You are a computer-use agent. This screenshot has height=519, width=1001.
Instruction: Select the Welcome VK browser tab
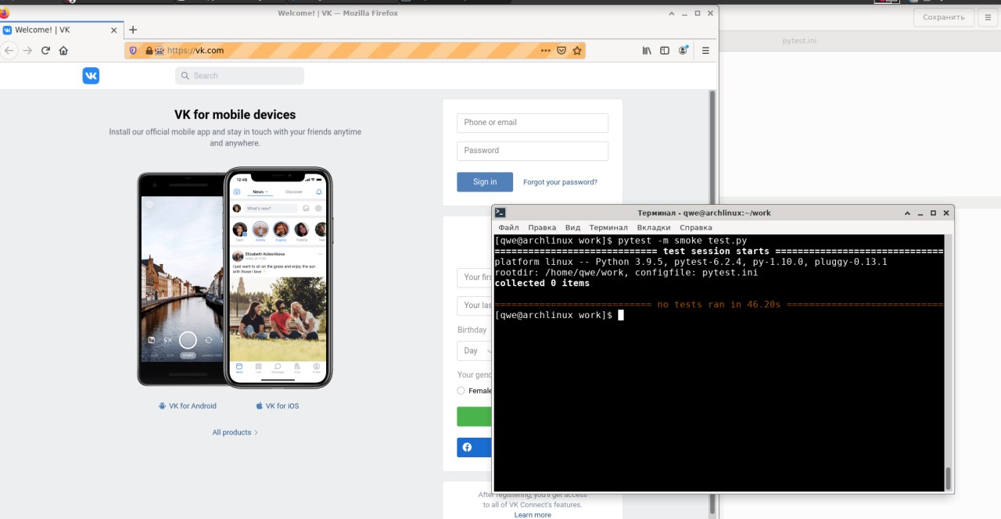pos(61,30)
